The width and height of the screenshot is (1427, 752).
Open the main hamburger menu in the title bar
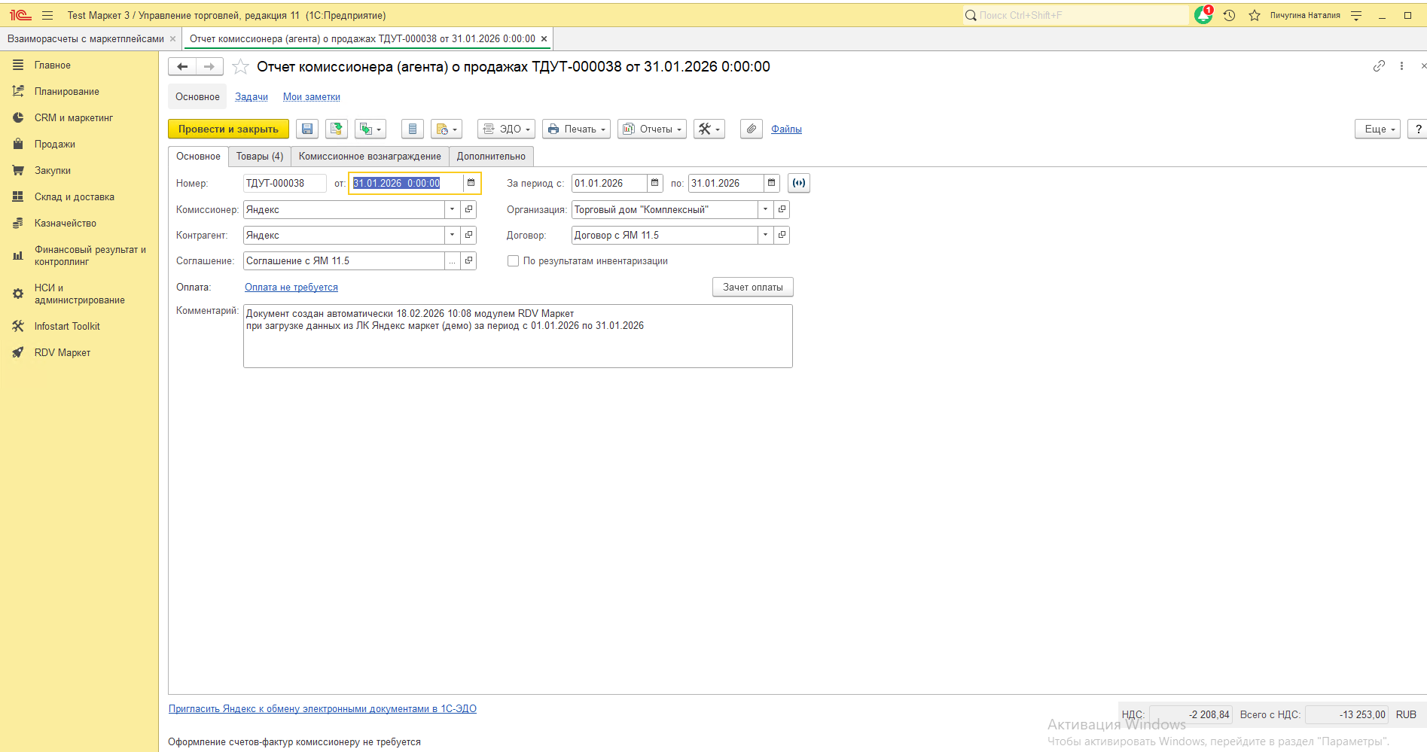click(x=47, y=15)
